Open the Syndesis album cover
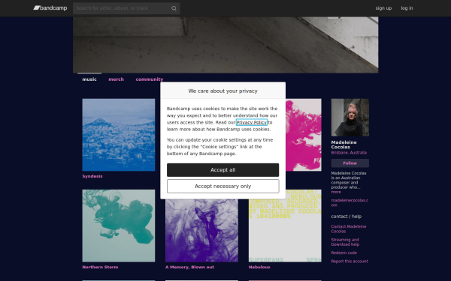Image resolution: width=451 pixels, height=281 pixels. (x=119, y=135)
